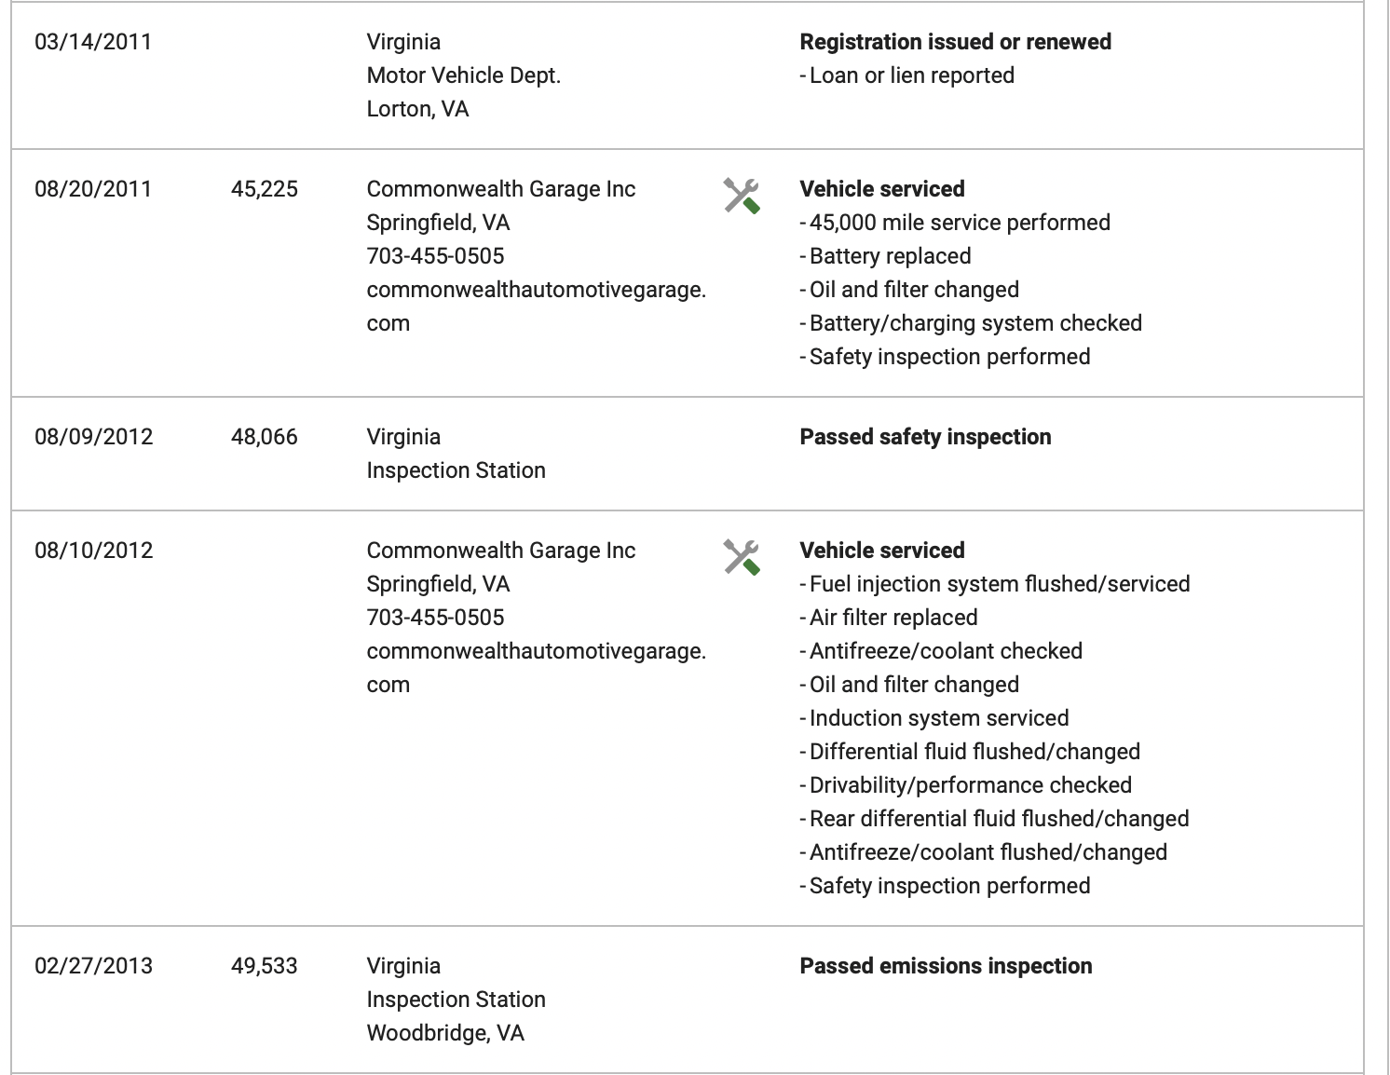Viewport: 1390px width, 1075px height.
Task: Click the 48,066 odometer reading
Action: [265, 437]
